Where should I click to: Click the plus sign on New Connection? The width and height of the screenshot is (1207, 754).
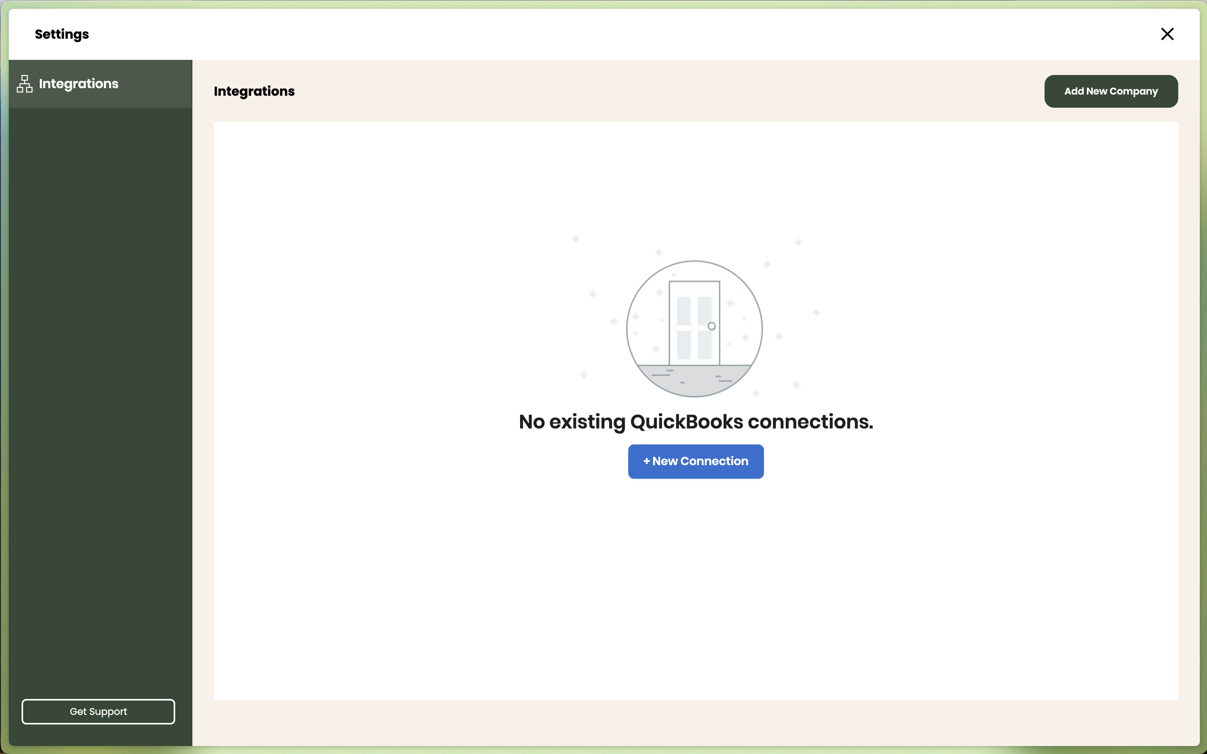click(646, 461)
